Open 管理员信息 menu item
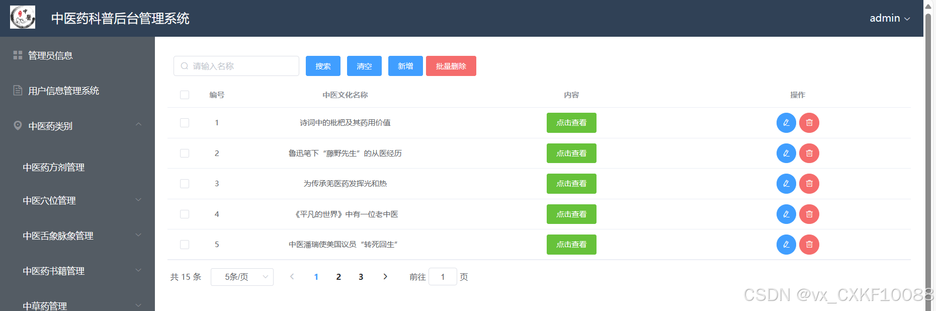Screen dimensions: 936x311 [x=77, y=55]
